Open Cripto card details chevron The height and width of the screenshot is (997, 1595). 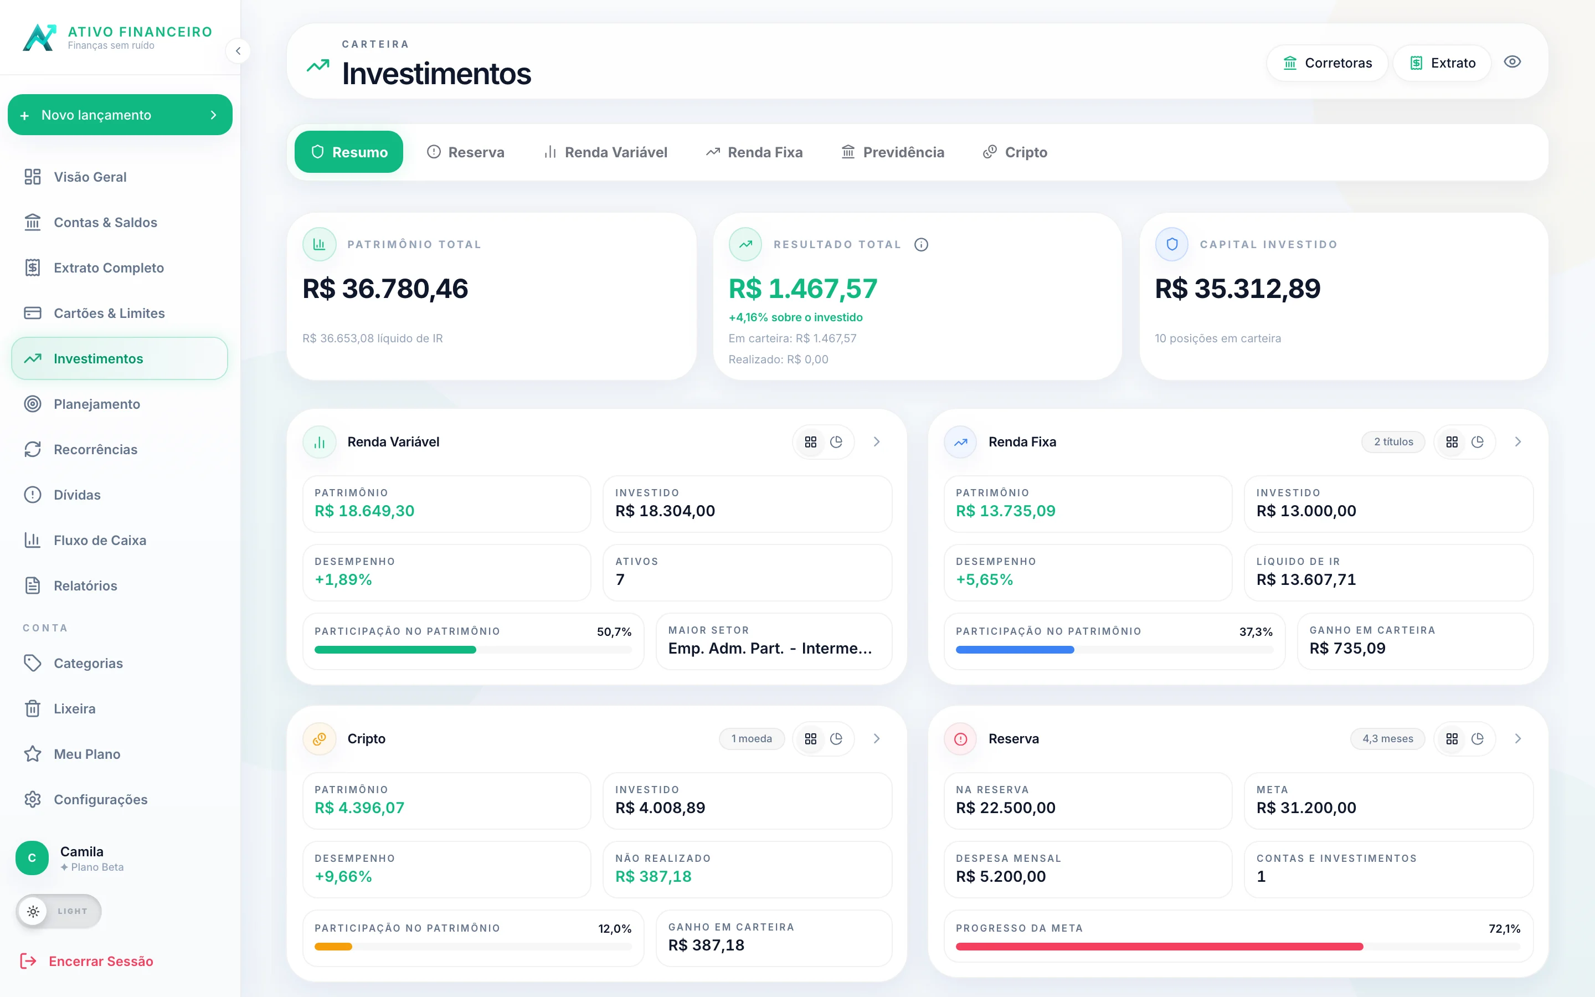coord(877,738)
